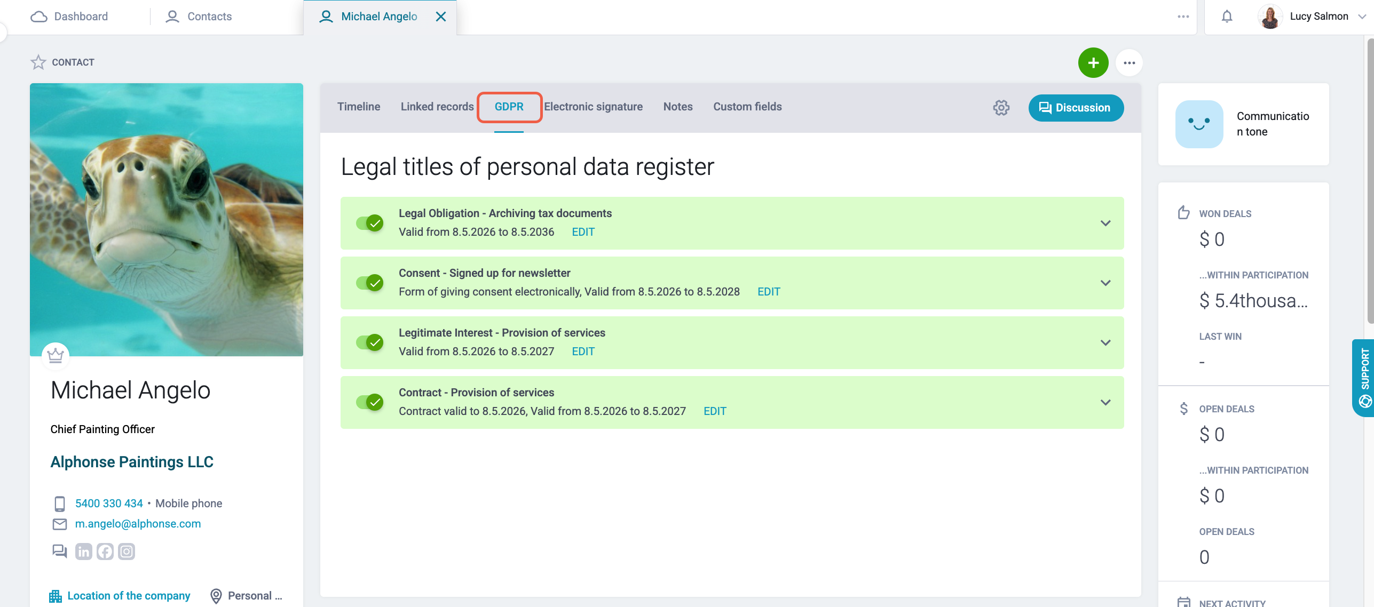Open the Facebook profile icon
The image size is (1374, 607).
coord(105,552)
